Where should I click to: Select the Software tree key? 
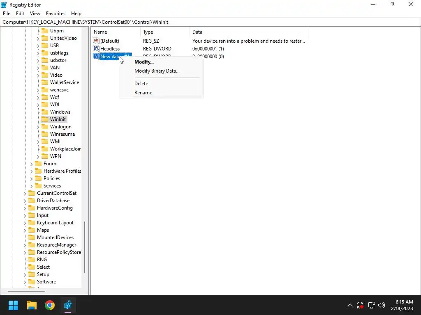pos(46,282)
